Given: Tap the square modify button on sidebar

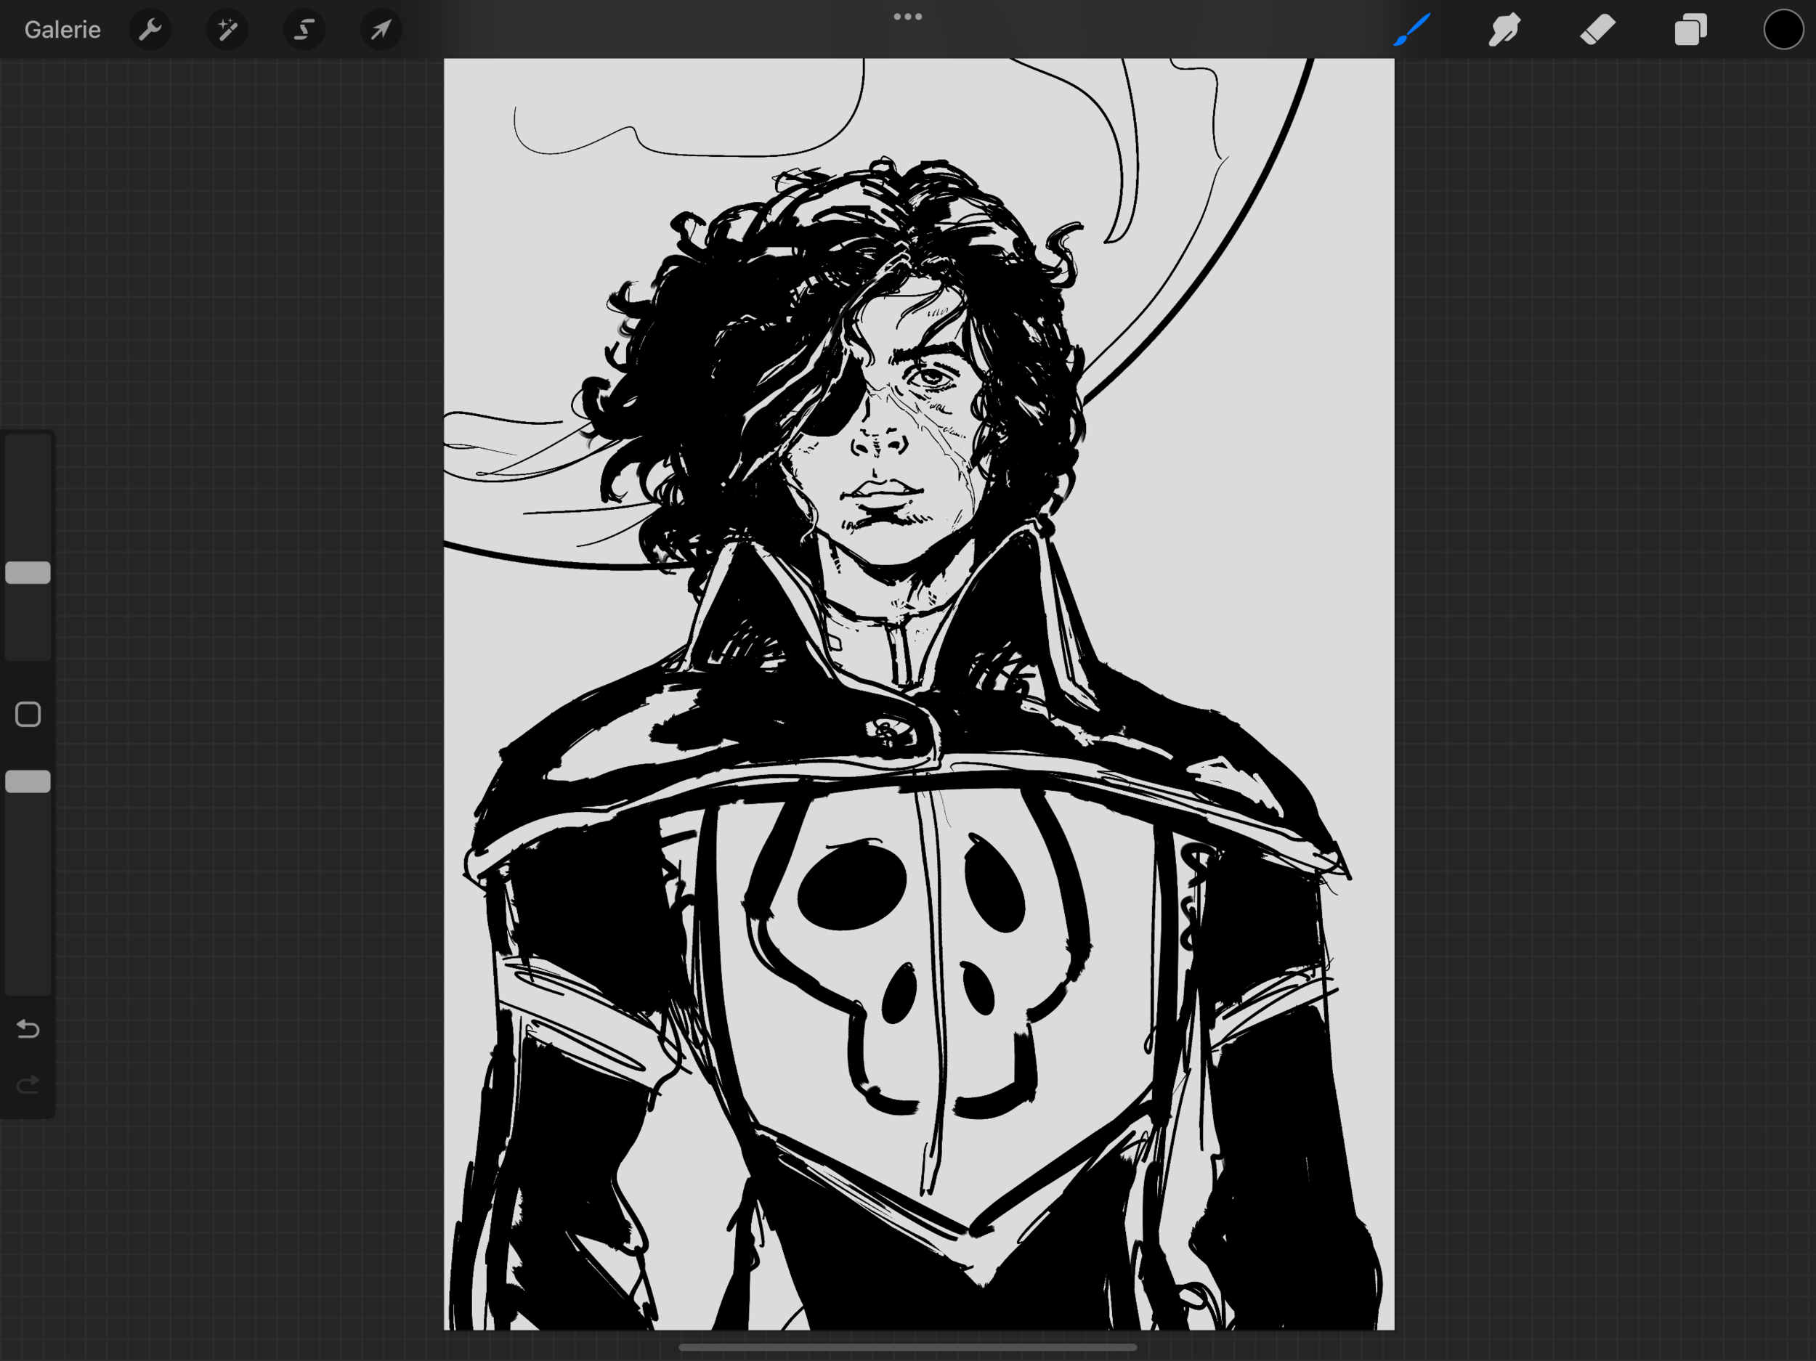Looking at the screenshot, I should (x=28, y=714).
